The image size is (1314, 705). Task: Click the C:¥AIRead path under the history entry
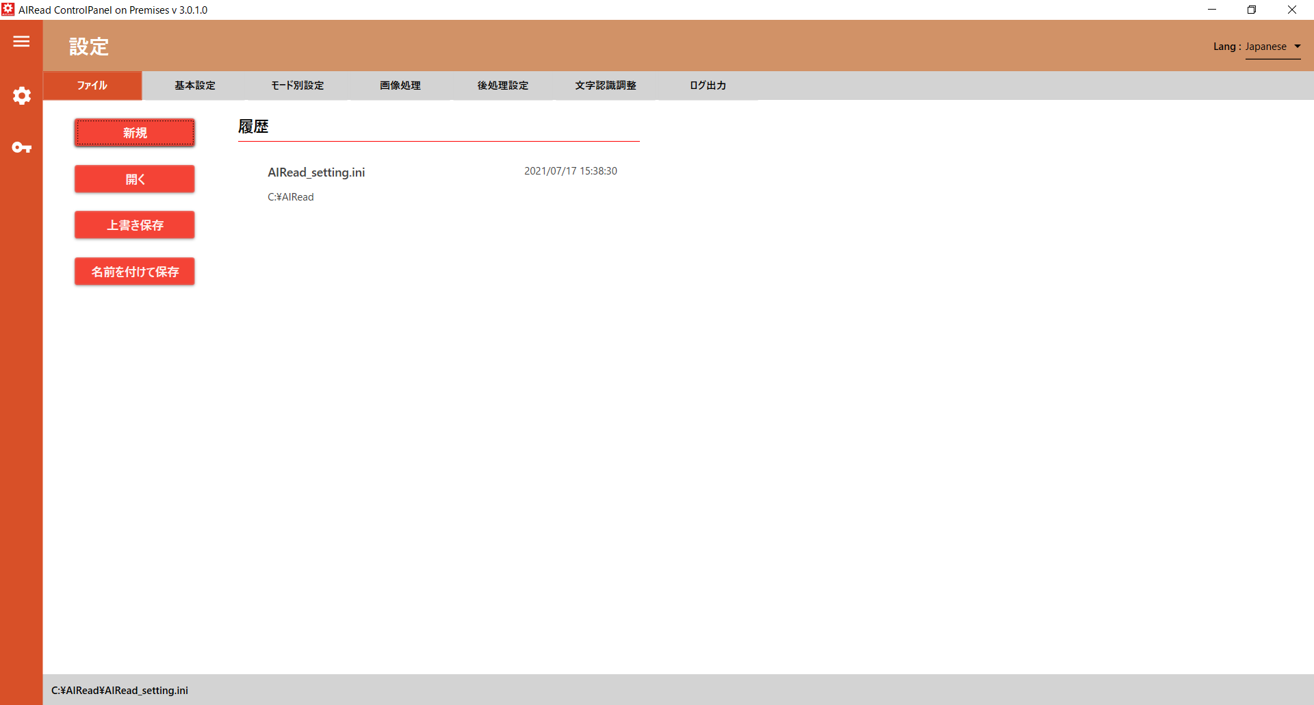(x=290, y=196)
